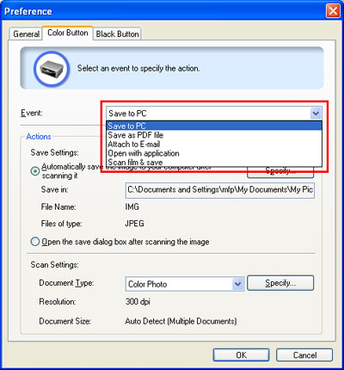Click the OK button
Viewport: 344px width, 370px height.
pos(241,355)
